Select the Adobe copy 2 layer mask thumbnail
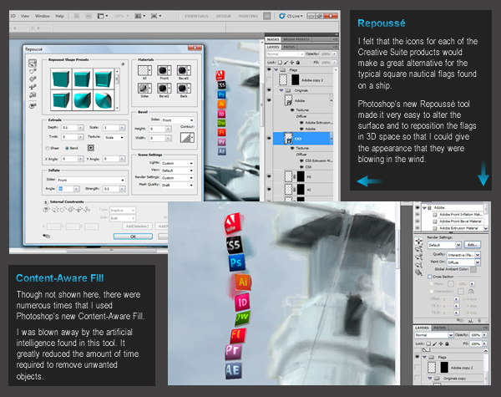The width and height of the screenshot is (501, 397). (x=296, y=79)
